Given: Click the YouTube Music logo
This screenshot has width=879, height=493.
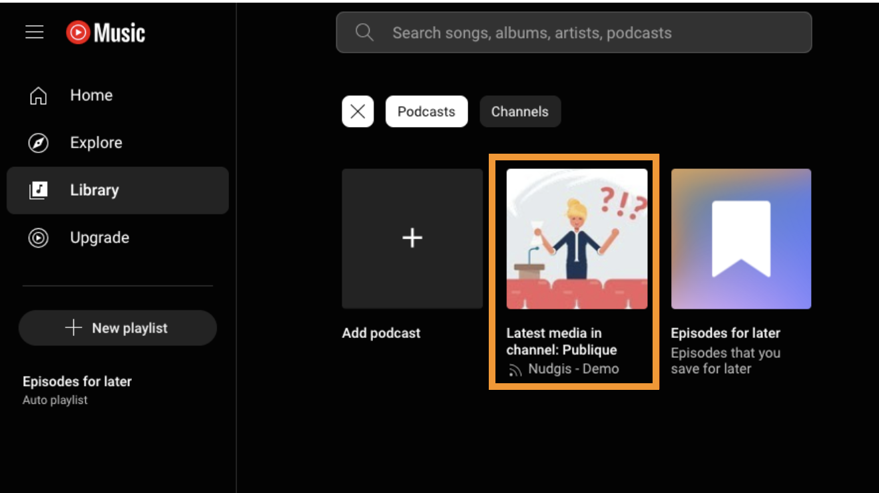Looking at the screenshot, I should (x=105, y=32).
